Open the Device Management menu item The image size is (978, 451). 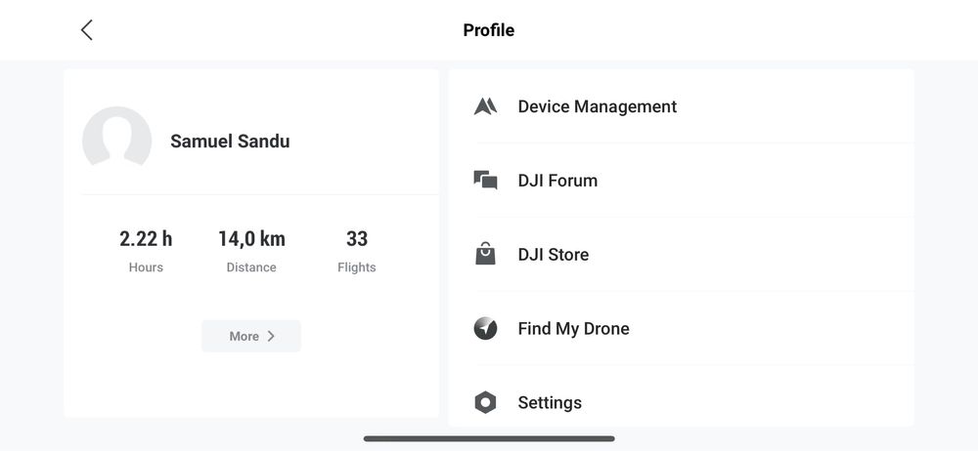coord(597,106)
